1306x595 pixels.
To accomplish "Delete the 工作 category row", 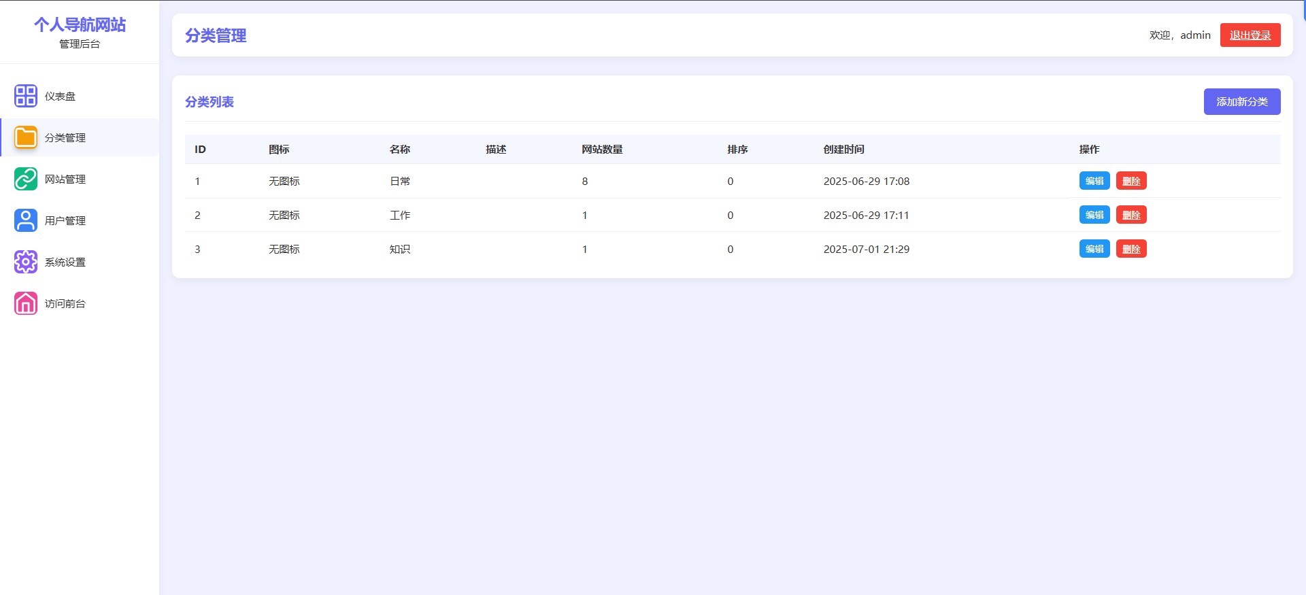I will point(1131,215).
